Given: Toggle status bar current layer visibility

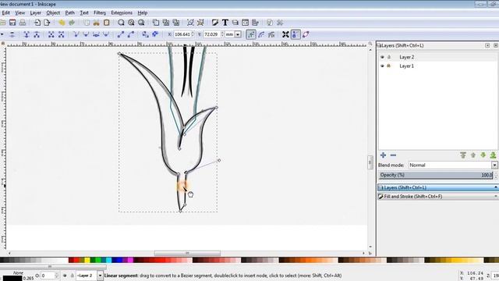Looking at the screenshot, I should pyautogui.click(x=65, y=276).
